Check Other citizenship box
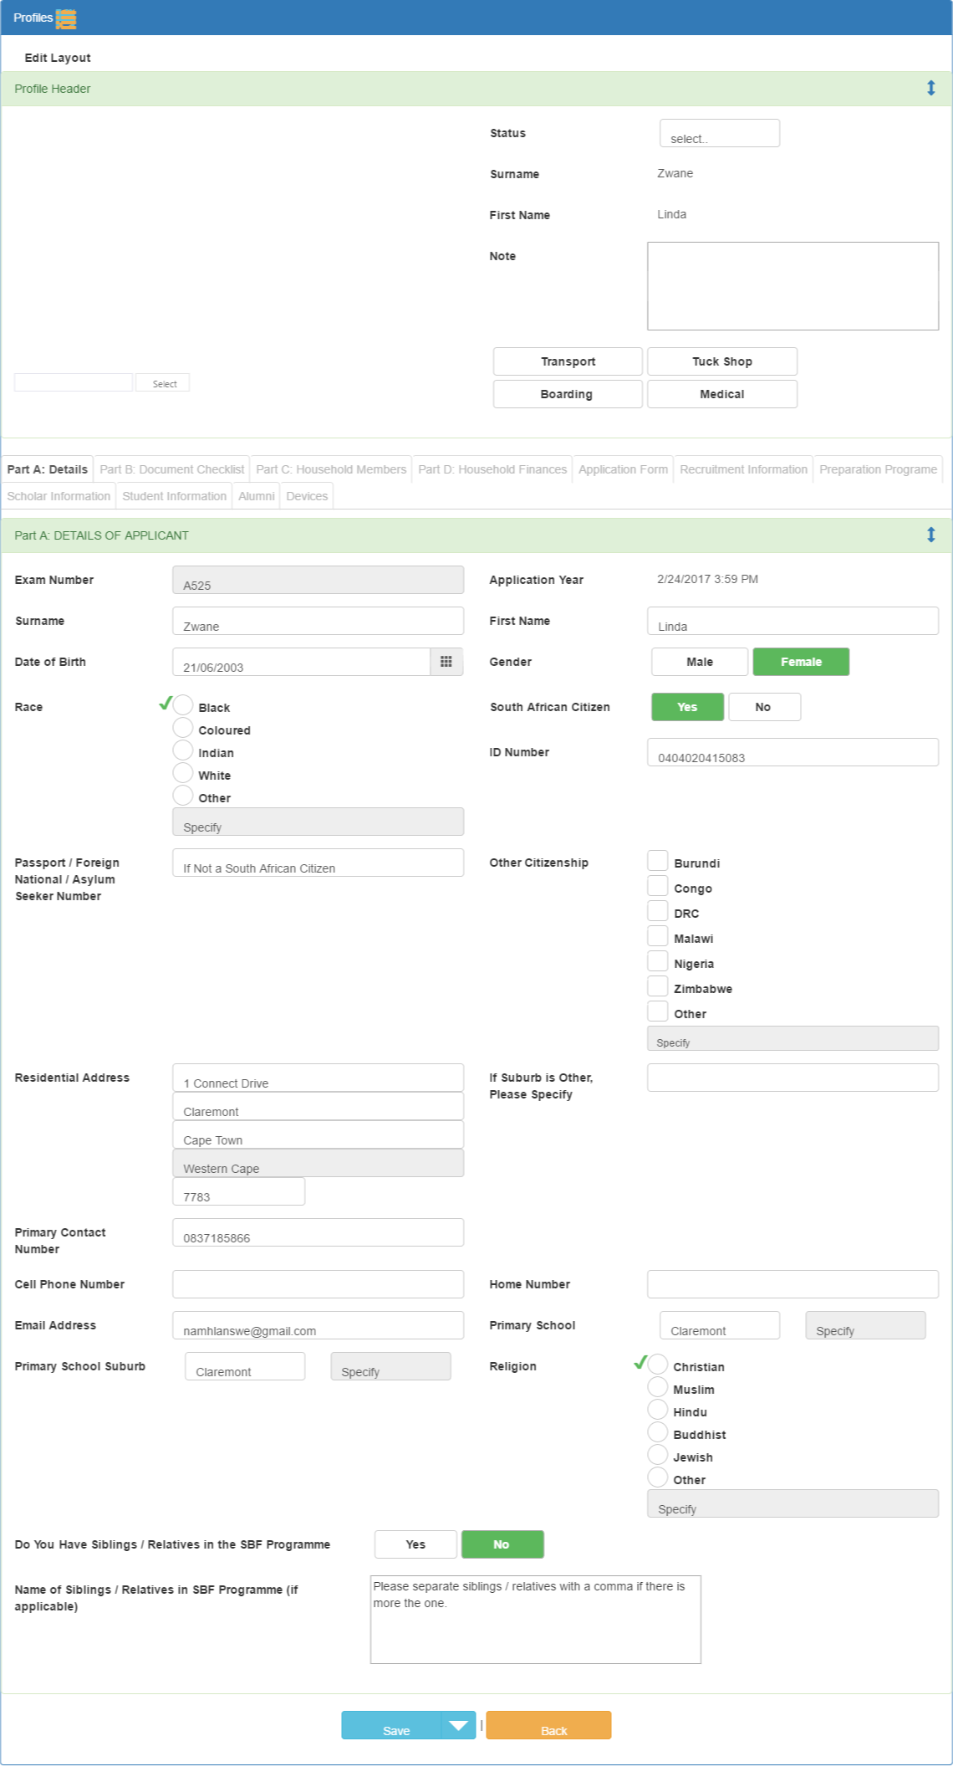Viewport: 953px width, 1782px height. pyautogui.click(x=658, y=1011)
